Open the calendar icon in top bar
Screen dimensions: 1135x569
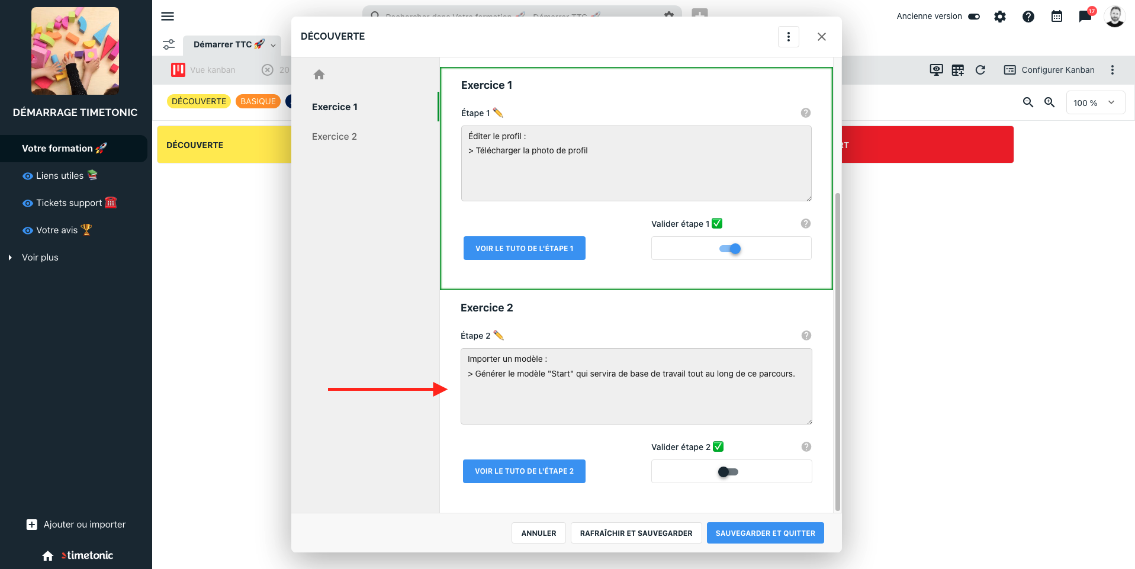[x=1057, y=17]
